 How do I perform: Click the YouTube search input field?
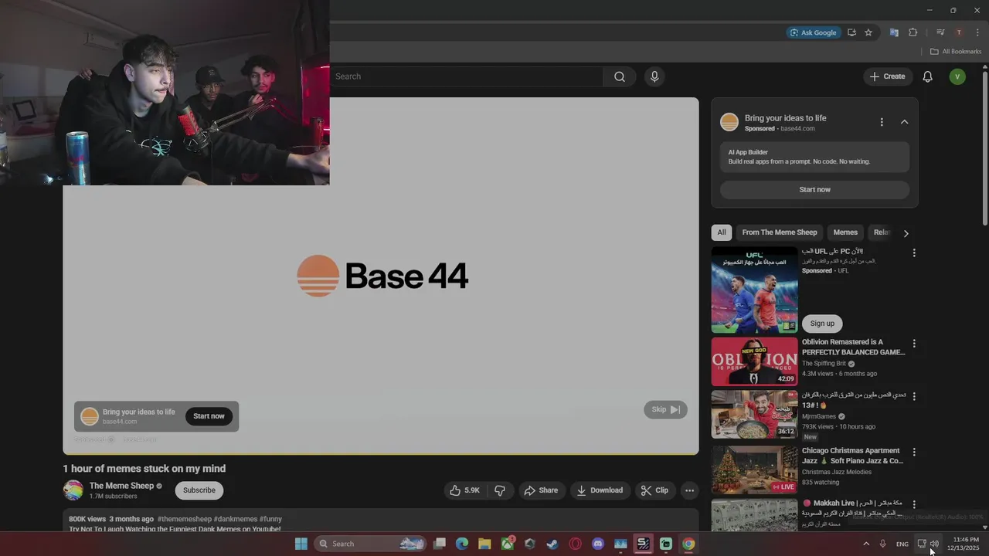[466, 76]
